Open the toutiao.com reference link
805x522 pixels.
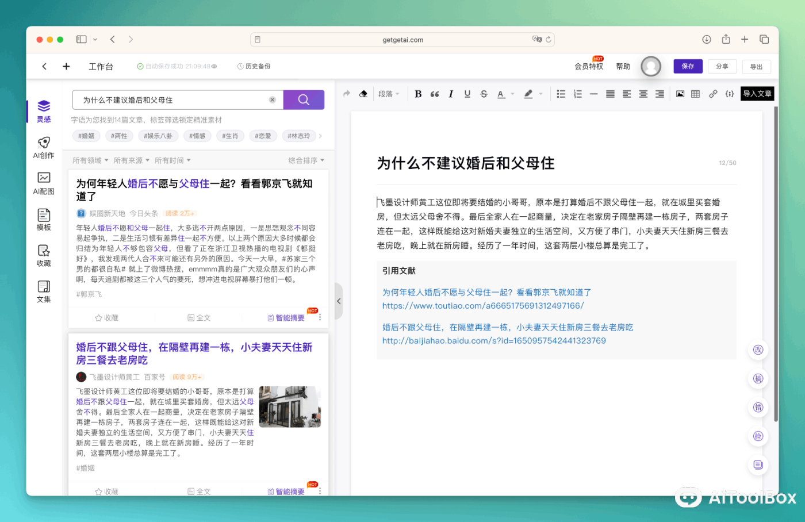(483, 306)
